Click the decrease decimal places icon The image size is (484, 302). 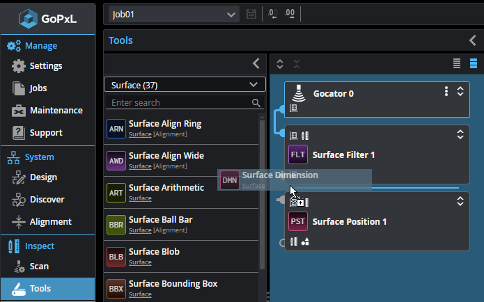[272, 14]
